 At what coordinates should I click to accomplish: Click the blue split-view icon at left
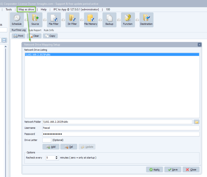(x=4, y=40)
